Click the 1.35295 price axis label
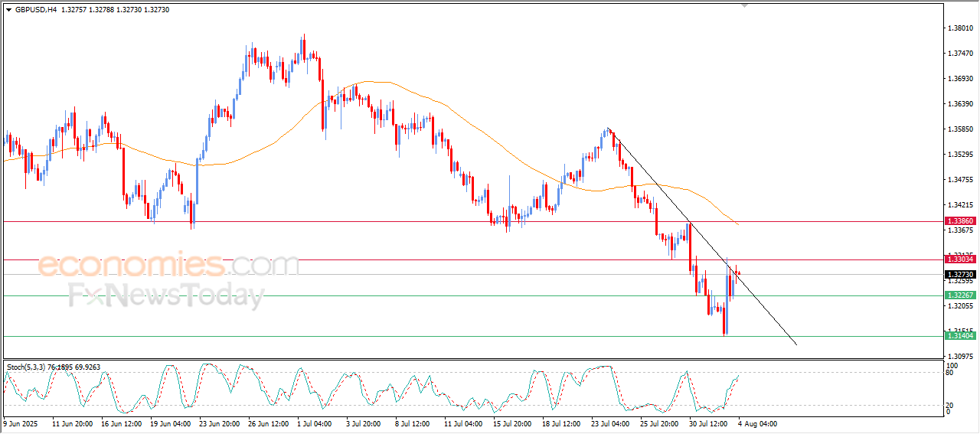This screenshot has height=434, width=980. pyautogui.click(x=960, y=155)
